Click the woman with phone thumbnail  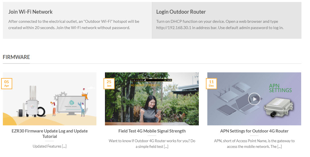coord(152,99)
